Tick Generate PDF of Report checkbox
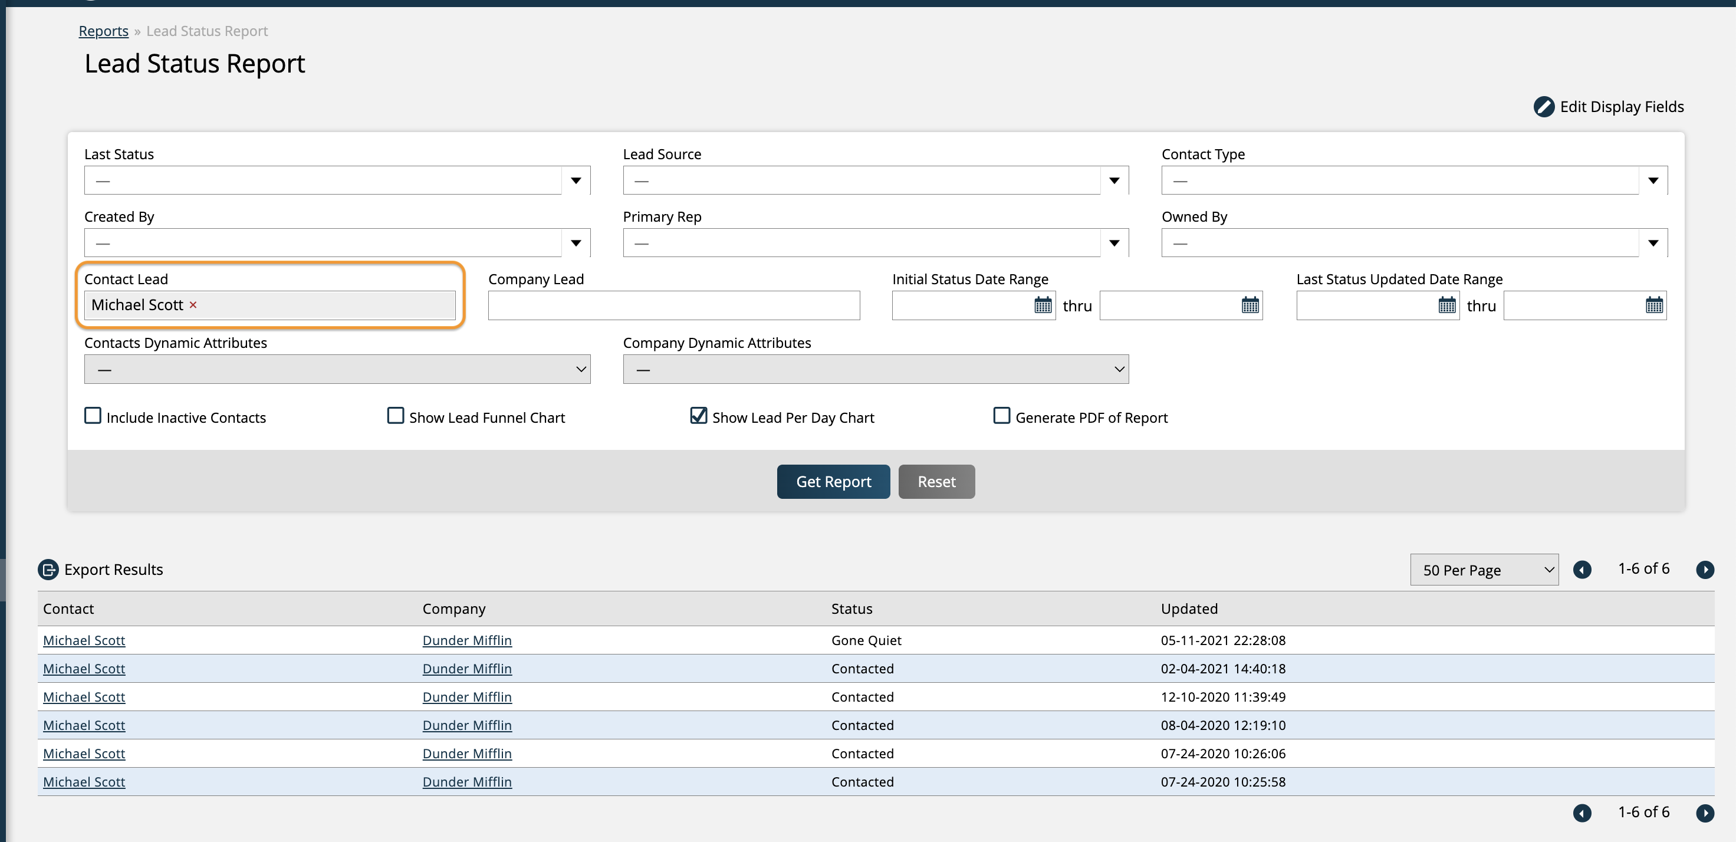 [1001, 416]
